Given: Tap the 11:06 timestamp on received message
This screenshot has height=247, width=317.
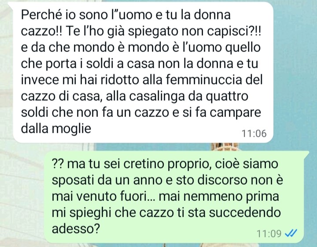Looking at the screenshot, I should [254, 133].
